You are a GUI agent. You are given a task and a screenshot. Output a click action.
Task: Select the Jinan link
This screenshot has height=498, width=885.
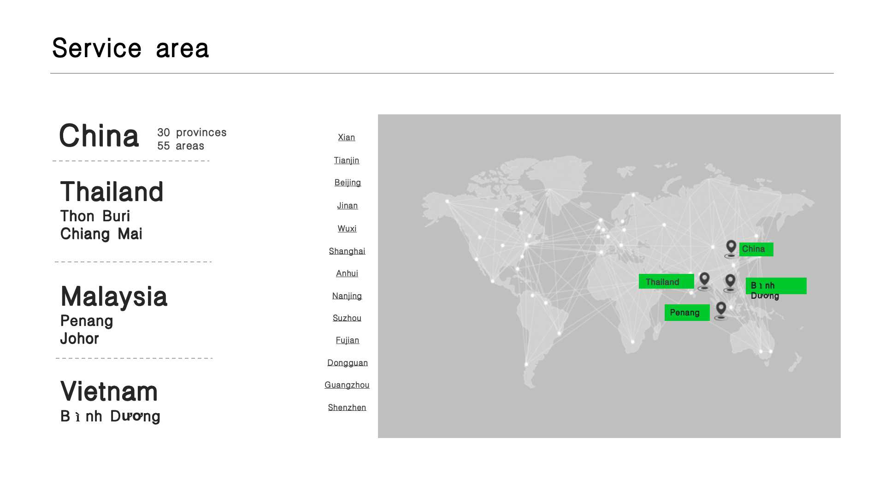click(347, 206)
